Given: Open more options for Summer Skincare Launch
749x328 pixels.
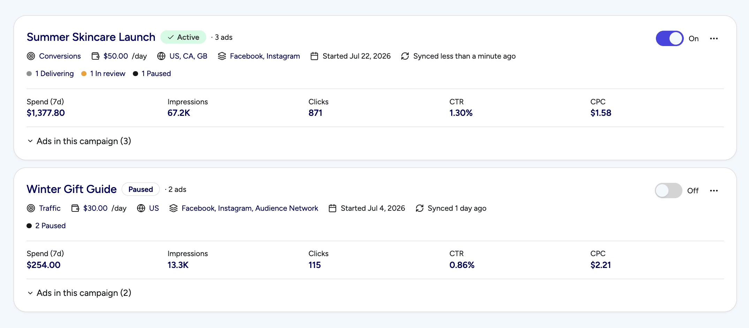Looking at the screenshot, I should point(714,38).
